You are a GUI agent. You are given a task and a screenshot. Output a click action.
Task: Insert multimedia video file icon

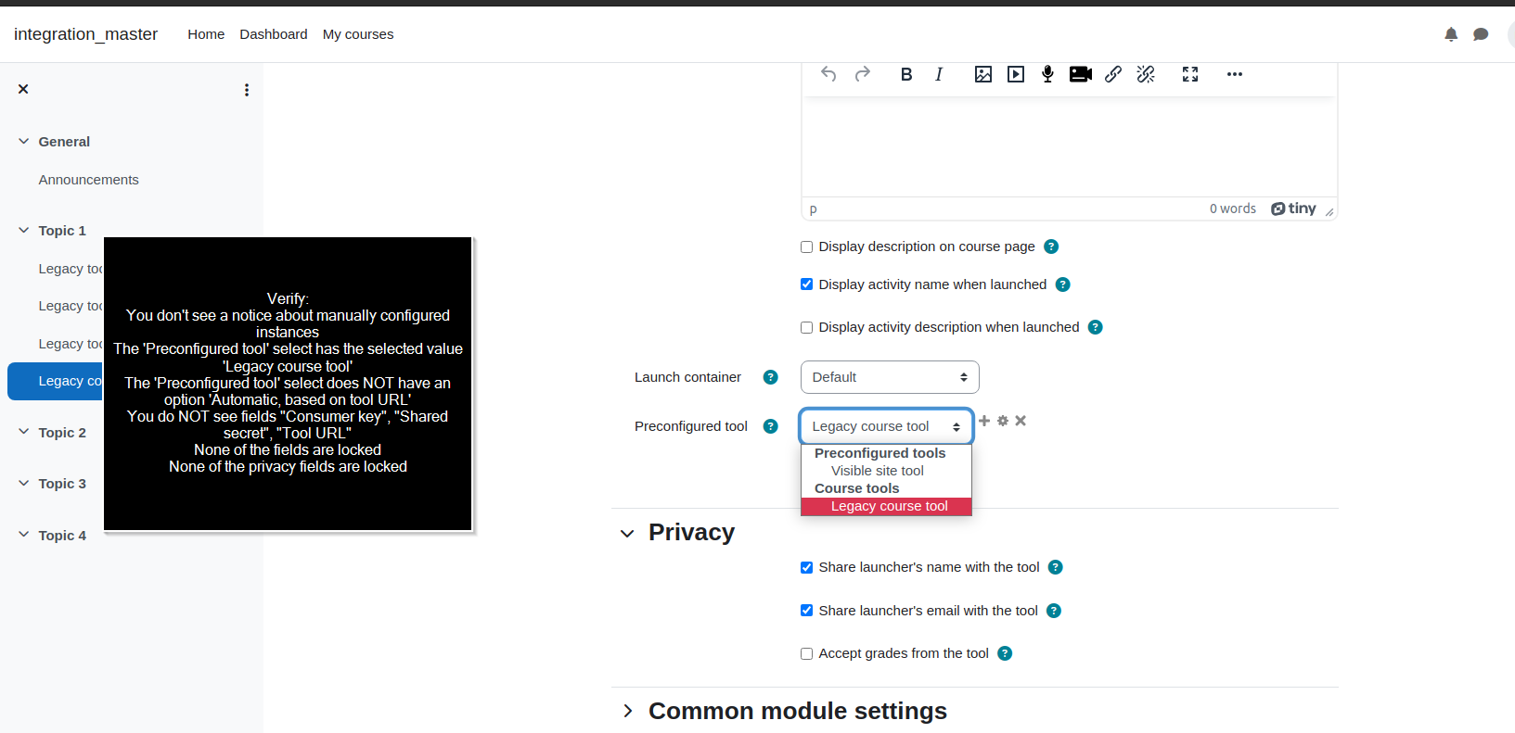point(1016,74)
